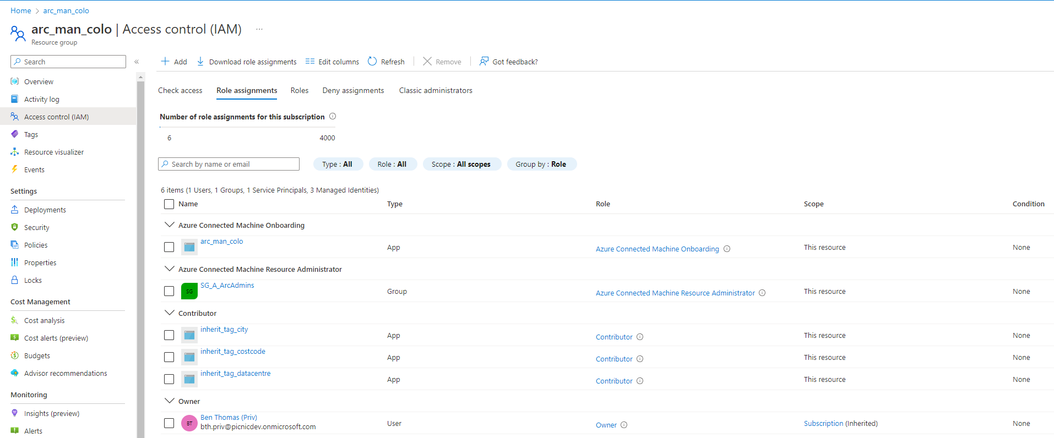1054x438 pixels.
Task: Check the inherit_tag_costcode row checkbox
Action: coord(169,357)
